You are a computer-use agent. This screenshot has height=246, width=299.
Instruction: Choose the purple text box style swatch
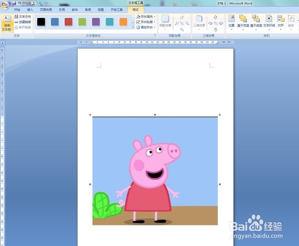coord(96,22)
